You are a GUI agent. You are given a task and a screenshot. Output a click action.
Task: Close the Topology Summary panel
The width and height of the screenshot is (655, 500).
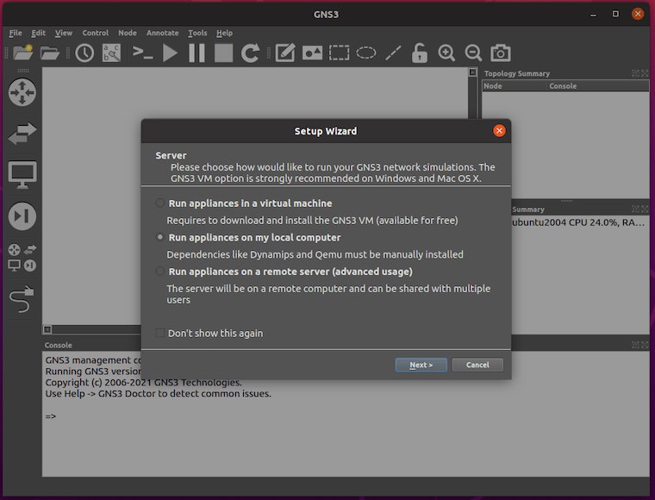645,73
